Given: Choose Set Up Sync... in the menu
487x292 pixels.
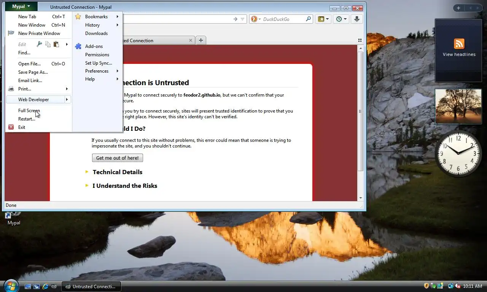Looking at the screenshot, I should coord(97,63).
